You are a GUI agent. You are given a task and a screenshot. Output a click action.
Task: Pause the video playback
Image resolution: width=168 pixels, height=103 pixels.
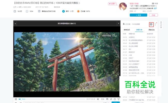tap(16, 99)
